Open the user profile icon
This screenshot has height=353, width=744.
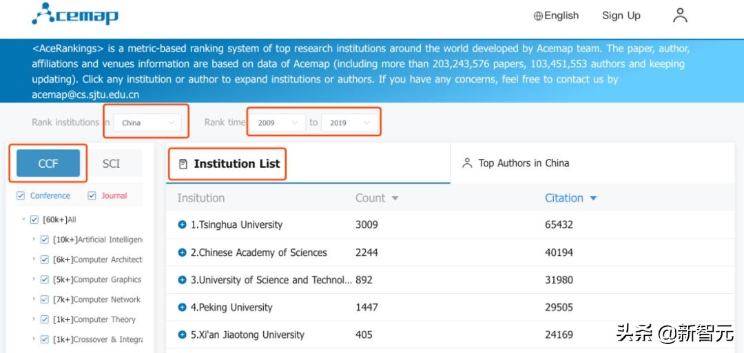click(x=680, y=15)
